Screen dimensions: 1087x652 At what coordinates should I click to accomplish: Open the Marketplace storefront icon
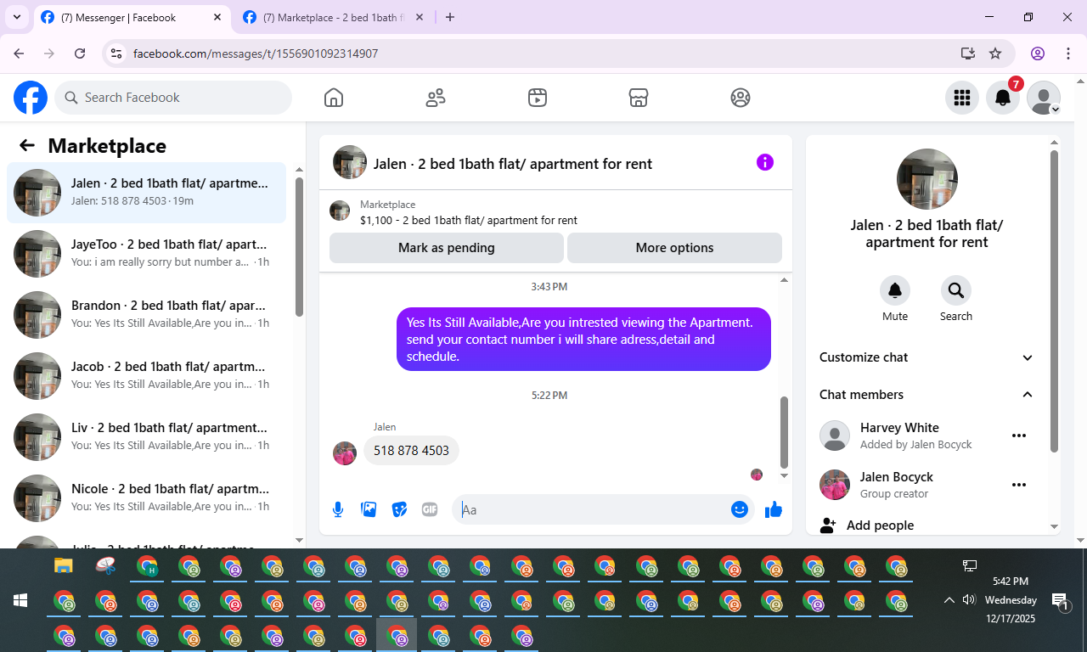pos(639,98)
